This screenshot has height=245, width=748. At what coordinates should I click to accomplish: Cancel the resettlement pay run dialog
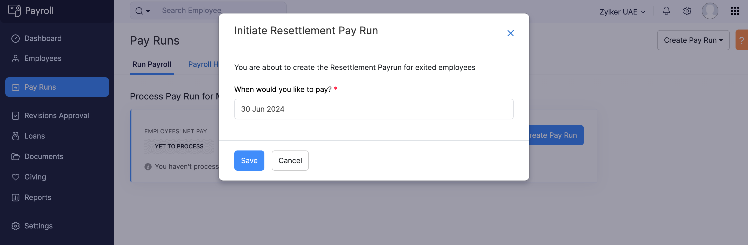(290, 161)
